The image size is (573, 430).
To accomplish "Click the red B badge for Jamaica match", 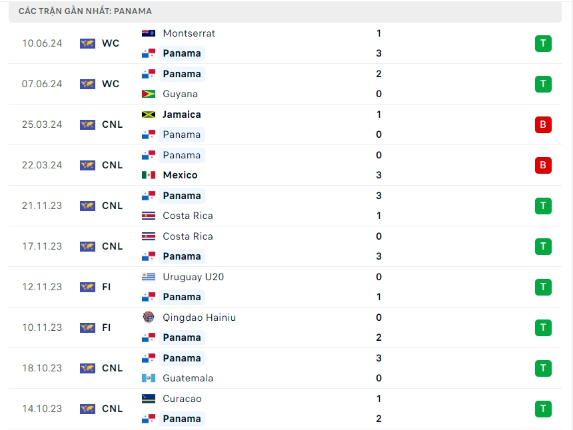I will point(543,124).
